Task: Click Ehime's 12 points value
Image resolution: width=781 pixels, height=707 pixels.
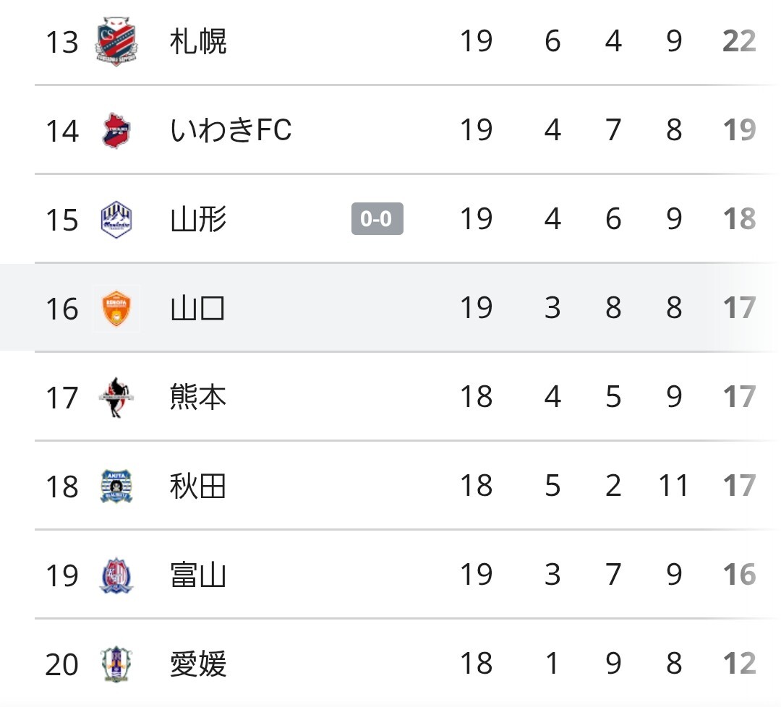Action: (x=740, y=663)
